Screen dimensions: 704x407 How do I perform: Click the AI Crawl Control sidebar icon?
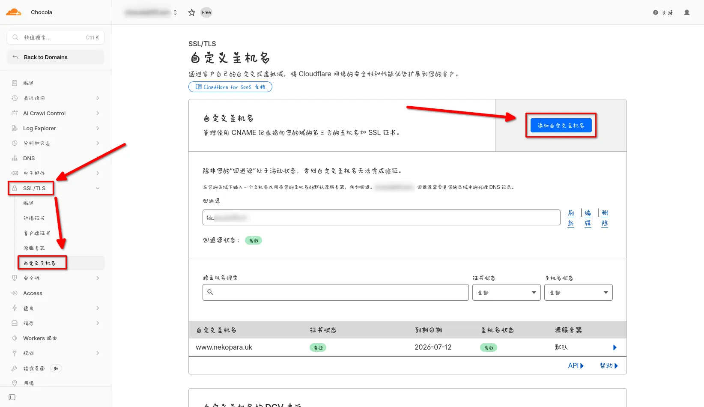(x=15, y=113)
